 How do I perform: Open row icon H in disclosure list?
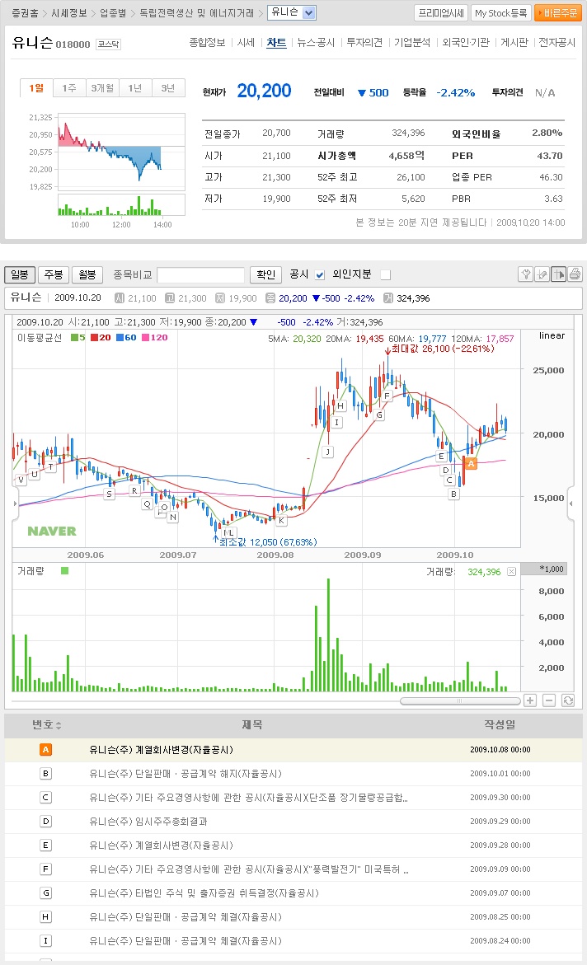[x=45, y=917]
